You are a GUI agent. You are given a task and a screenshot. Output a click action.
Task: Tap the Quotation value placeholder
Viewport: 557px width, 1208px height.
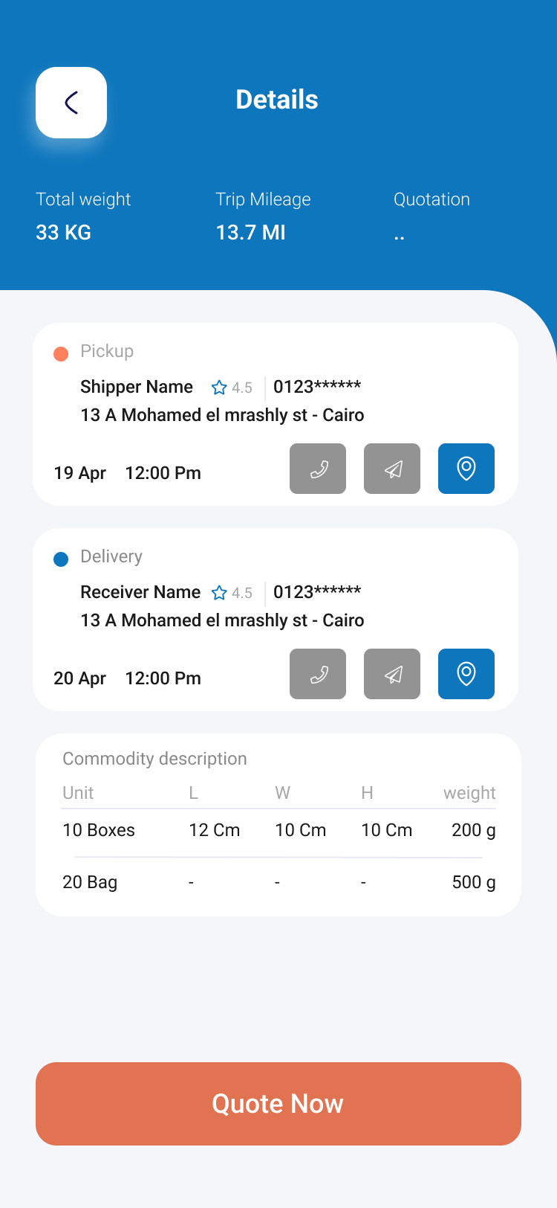(x=400, y=234)
